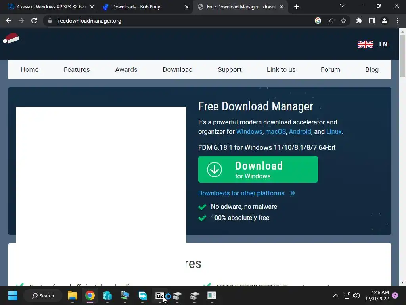Show hidden system tray icons
The width and height of the screenshot is (406, 305).
click(x=335, y=295)
